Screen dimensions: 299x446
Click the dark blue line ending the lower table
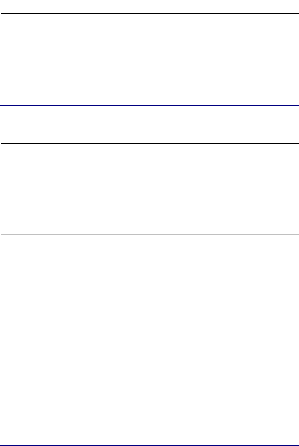click(149, 446)
